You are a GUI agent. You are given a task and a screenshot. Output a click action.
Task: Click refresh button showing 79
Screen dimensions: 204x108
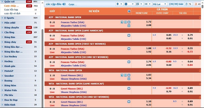[188, 4]
